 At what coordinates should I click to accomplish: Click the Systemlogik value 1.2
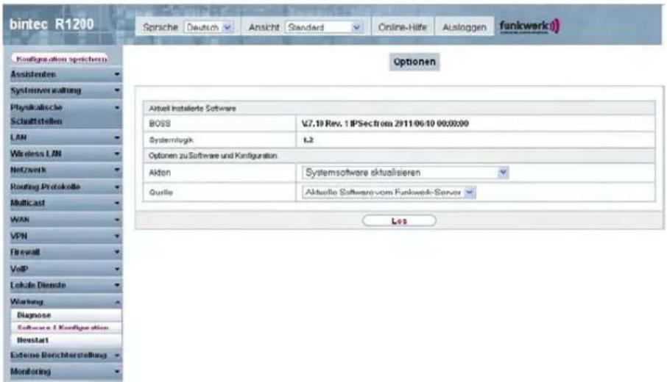[308, 140]
